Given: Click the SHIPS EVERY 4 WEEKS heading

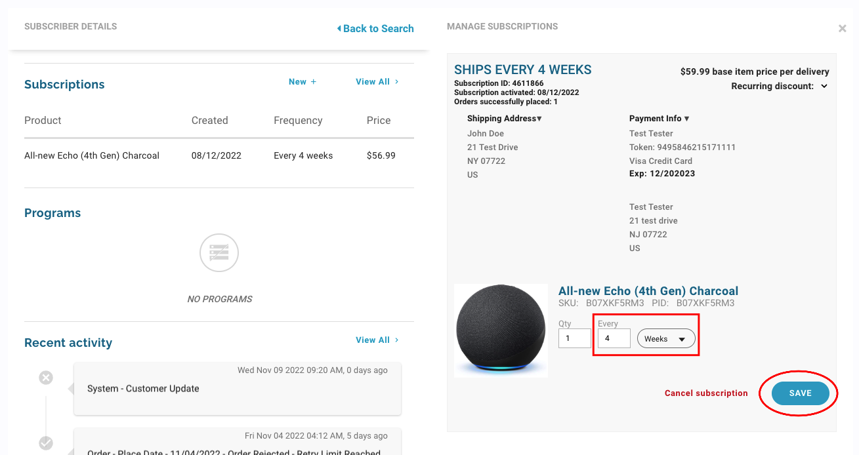Looking at the screenshot, I should (522, 69).
